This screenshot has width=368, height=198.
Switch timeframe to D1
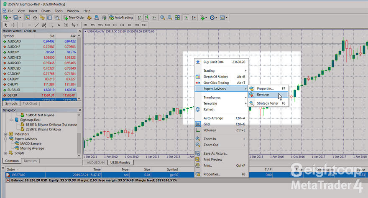pyautogui.click(x=130, y=25)
